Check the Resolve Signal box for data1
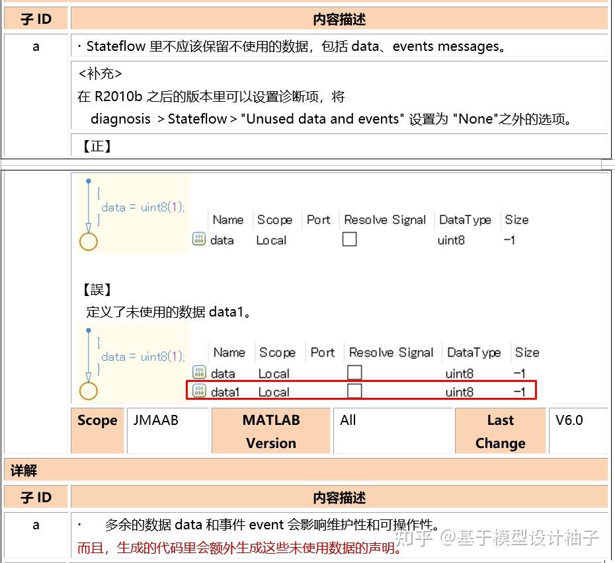Viewport: 615px width, 563px height. point(355,391)
